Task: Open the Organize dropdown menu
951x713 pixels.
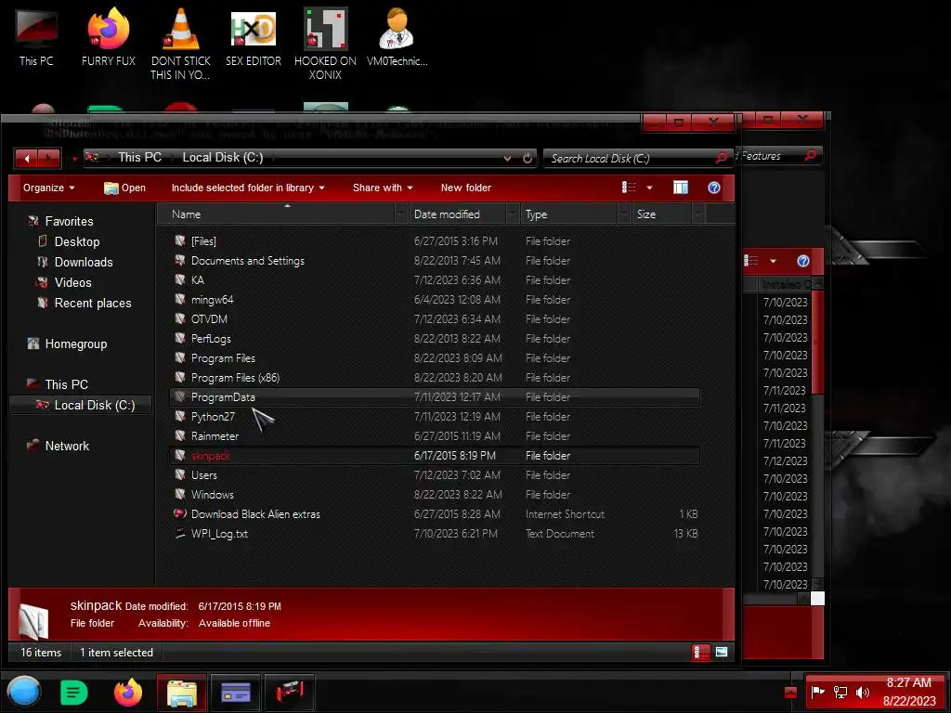Action: click(x=48, y=188)
